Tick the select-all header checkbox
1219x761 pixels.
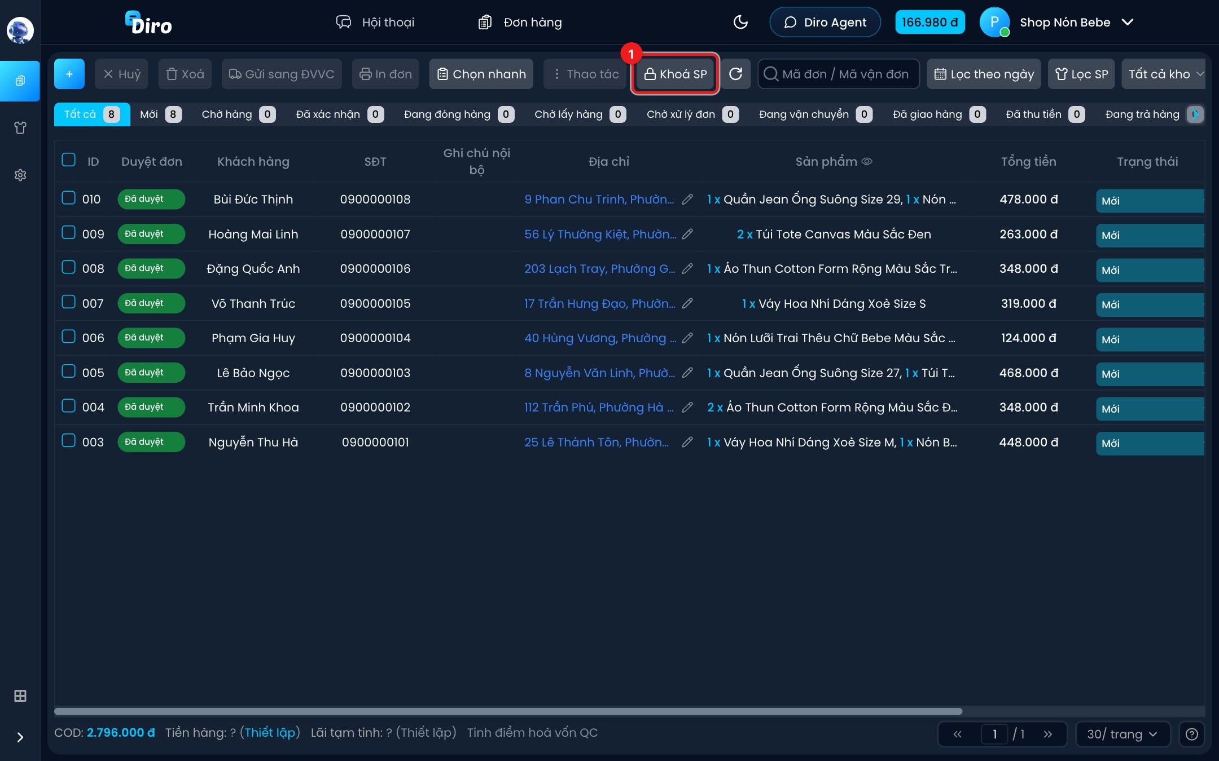pyautogui.click(x=68, y=160)
